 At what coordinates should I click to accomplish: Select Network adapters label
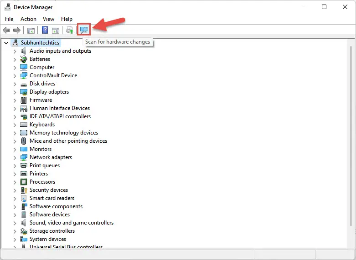tap(51, 157)
